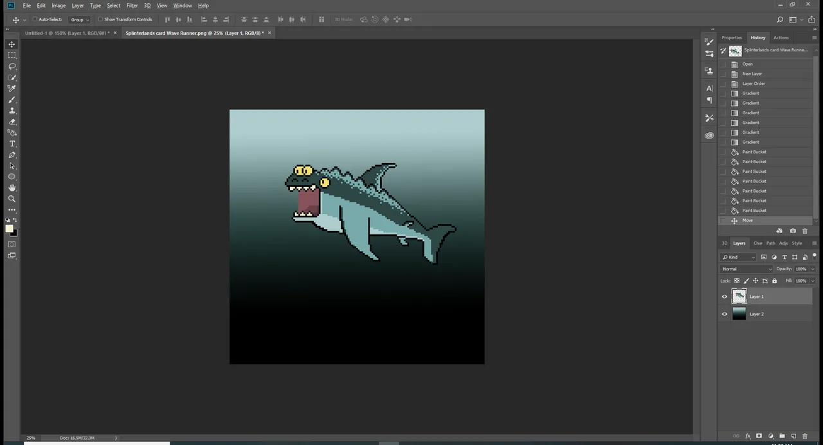The image size is (823, 445).
Task: Select the Ellipse shape tool
Action: 12,177
